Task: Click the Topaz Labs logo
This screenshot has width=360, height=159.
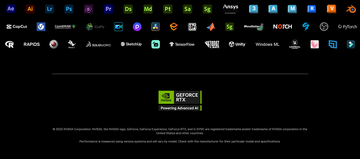Action: (x=212, y=44)
